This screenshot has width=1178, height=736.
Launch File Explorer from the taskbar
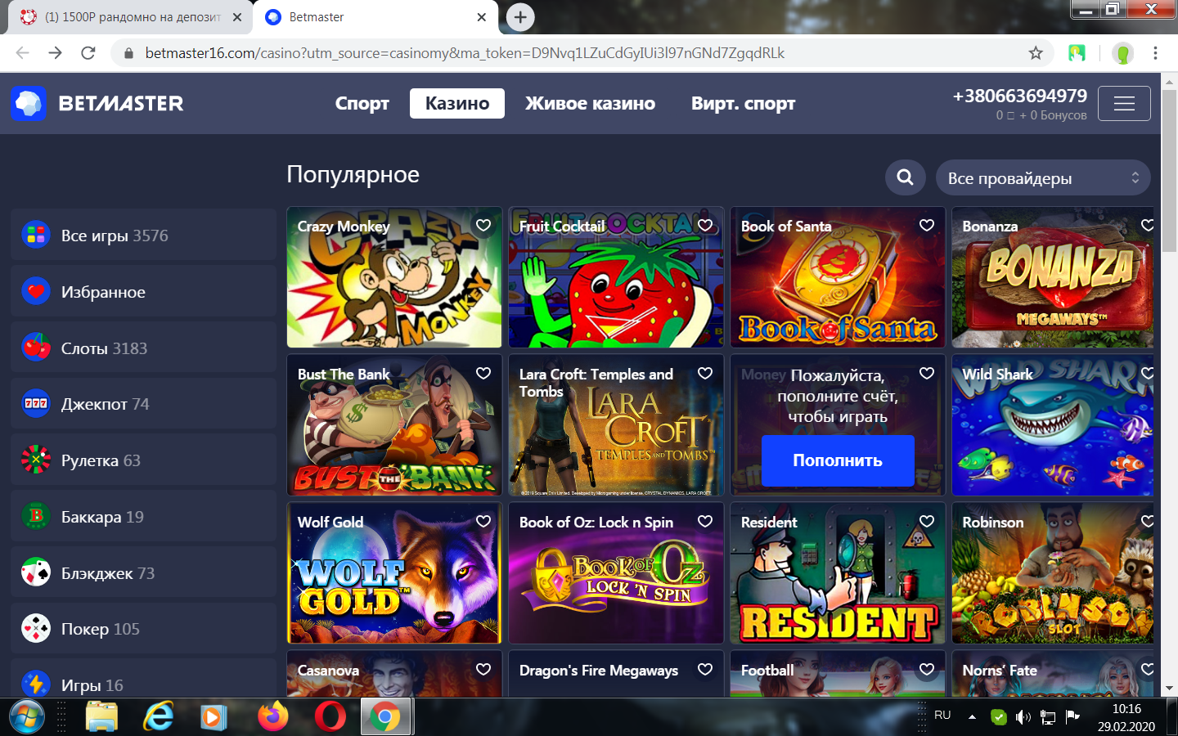[102, 717]
